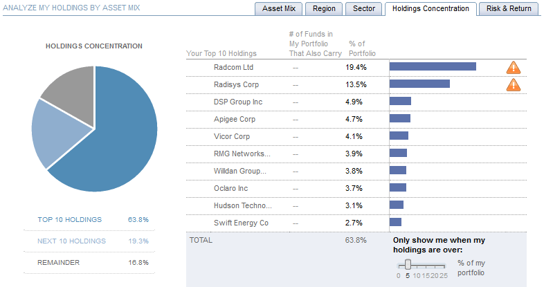Select the DSP Group Inc holding
The width and height of the screenshot is (544, 287).
238,102
